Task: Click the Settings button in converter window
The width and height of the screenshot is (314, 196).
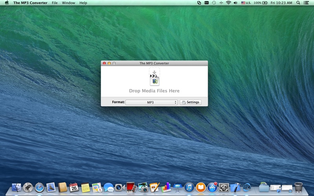Action: point(191,102)
